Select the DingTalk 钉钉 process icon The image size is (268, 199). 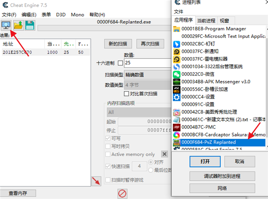tap(176, 44)
